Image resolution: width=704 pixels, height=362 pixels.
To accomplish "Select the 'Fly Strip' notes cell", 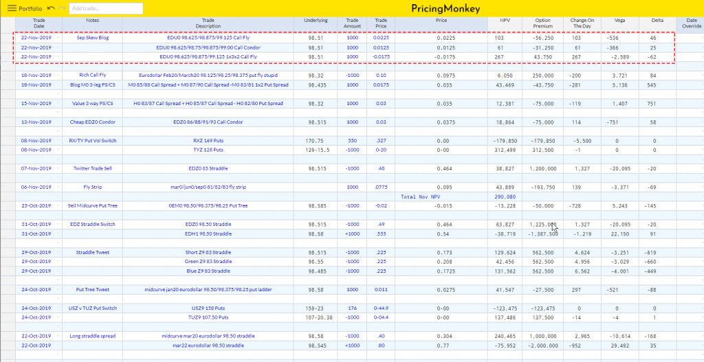I will tap(93, 188).
